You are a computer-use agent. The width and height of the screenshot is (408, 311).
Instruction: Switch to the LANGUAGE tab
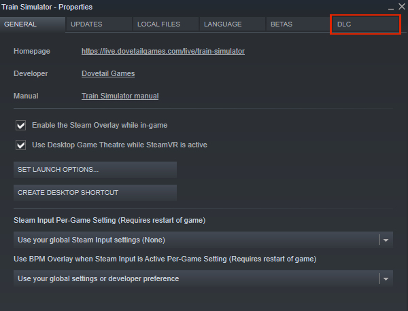tap(233, 24)
